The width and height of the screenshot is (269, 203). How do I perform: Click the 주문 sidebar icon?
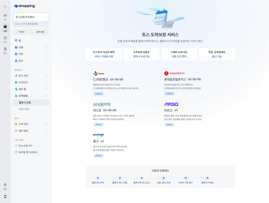tap(16, 54)
